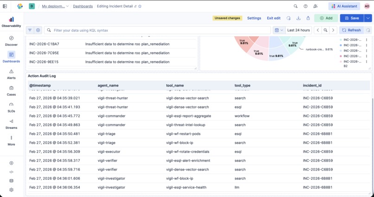Go to the Dashboards breadcrumb link

coord(83,6)
